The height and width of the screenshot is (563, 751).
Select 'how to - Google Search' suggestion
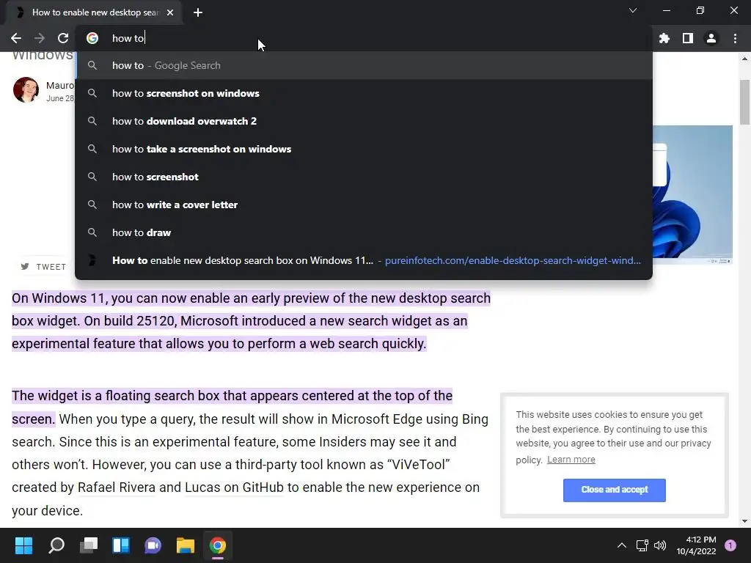[364, 65]
